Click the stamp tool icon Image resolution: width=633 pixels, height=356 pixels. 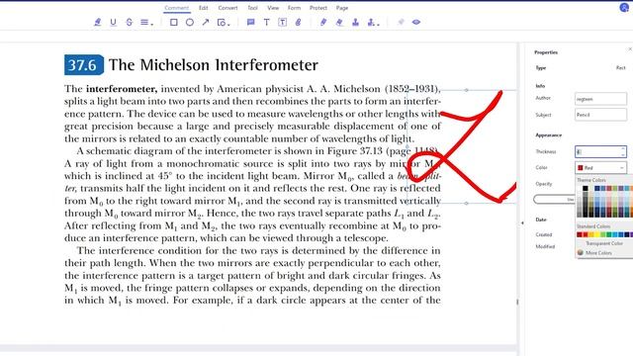click(355, 22)
